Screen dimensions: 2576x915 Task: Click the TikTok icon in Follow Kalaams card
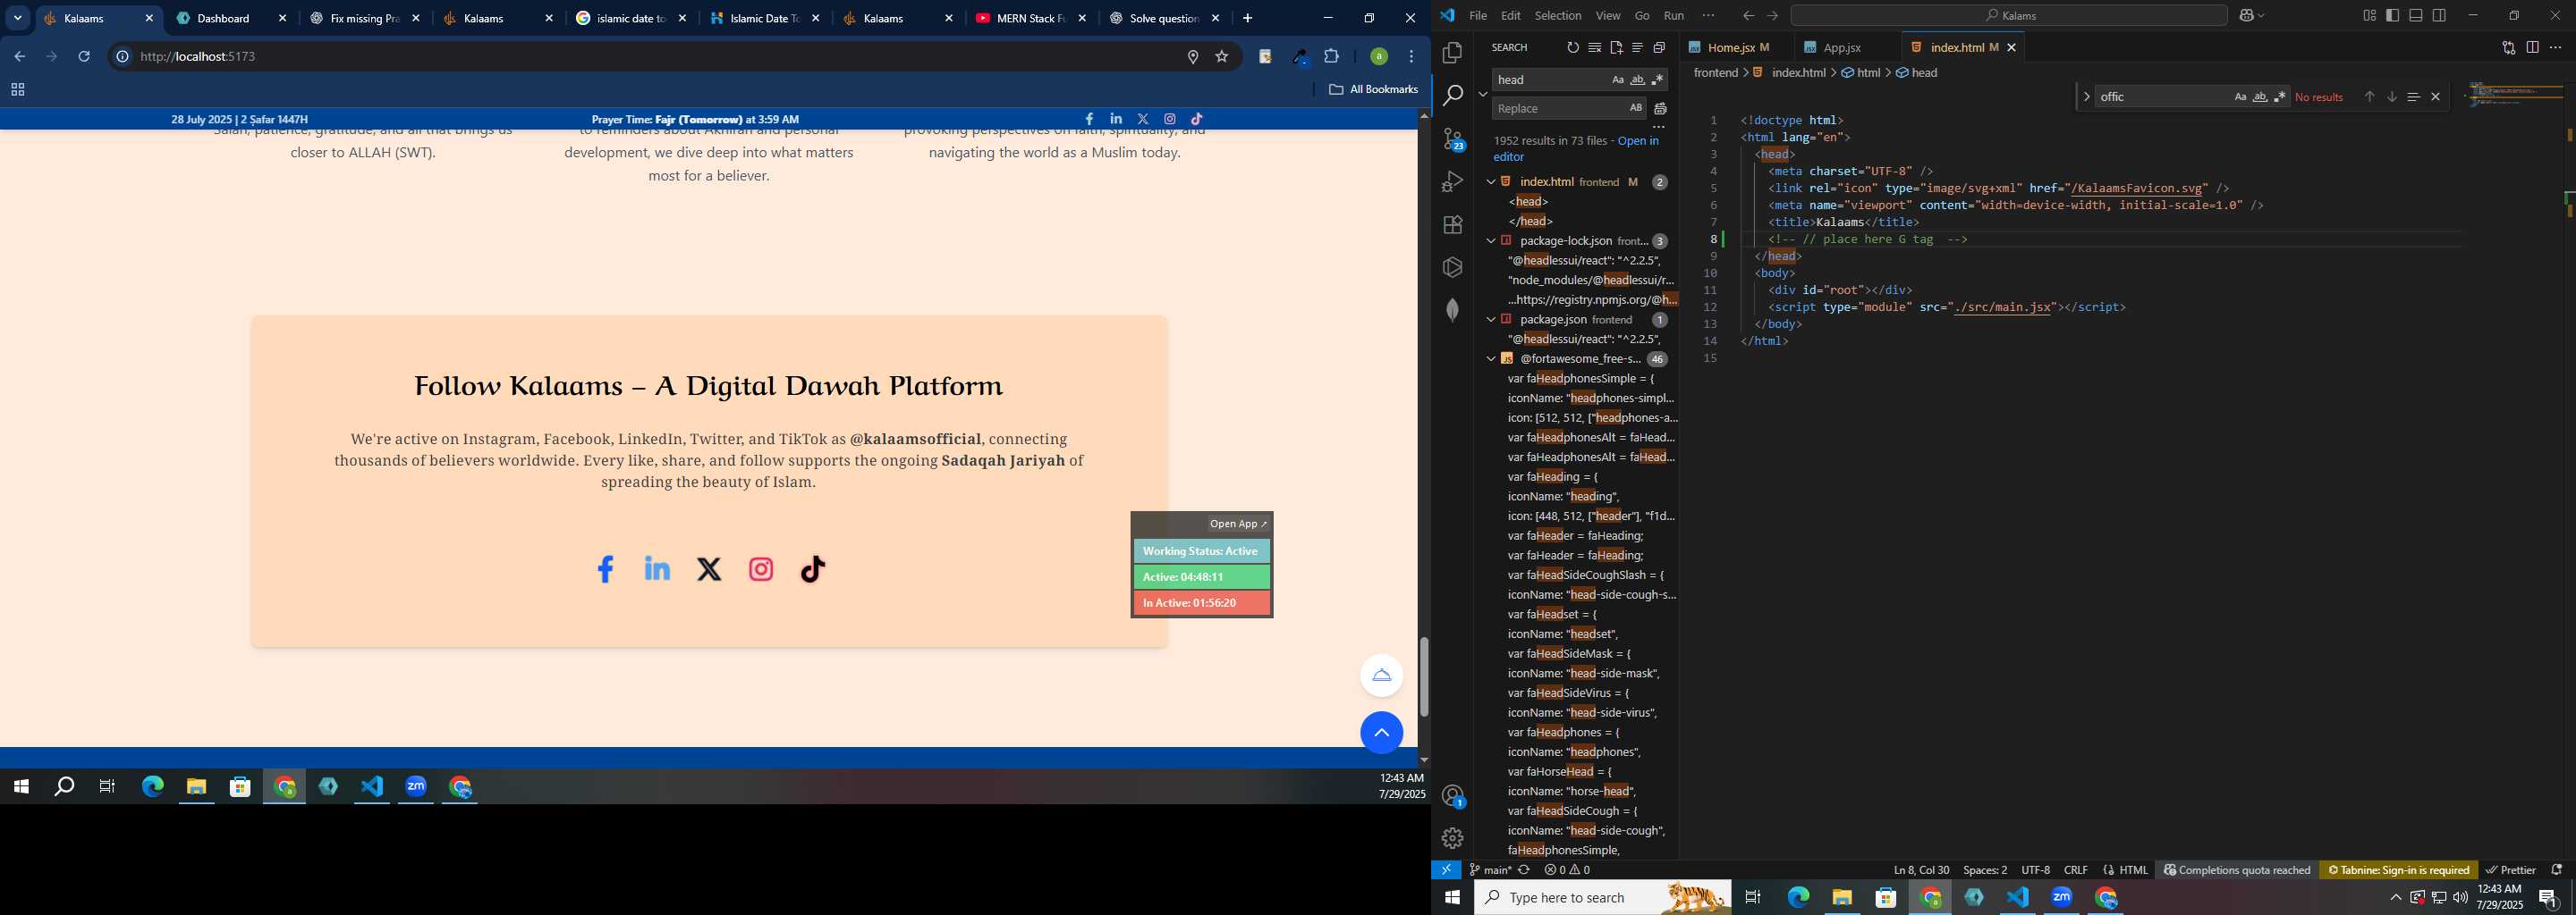click(813, 569)
